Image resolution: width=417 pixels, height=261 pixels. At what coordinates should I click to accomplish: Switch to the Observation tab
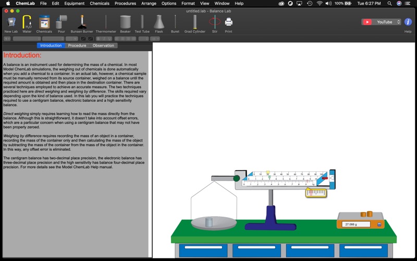click(x=103, y=45)
